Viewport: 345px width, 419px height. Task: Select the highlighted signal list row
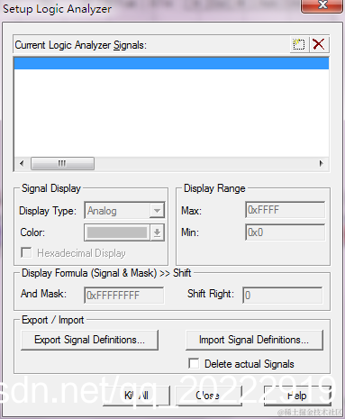(x=171, y=63)
